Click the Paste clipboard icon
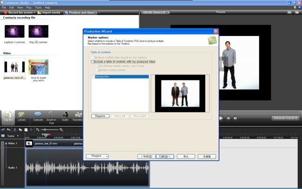This screenshot has width=302, height=189. 26,129
